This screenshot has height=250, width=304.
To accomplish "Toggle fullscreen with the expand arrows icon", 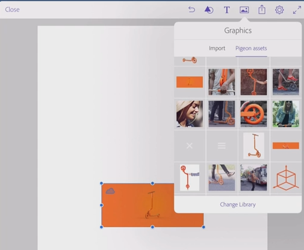I will point(297,10).
